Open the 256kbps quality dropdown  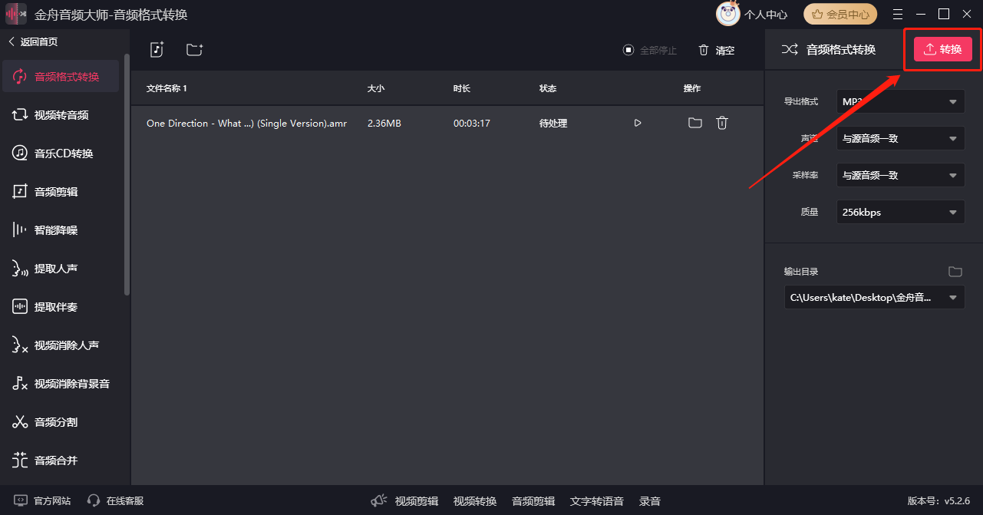coord(901,212)
